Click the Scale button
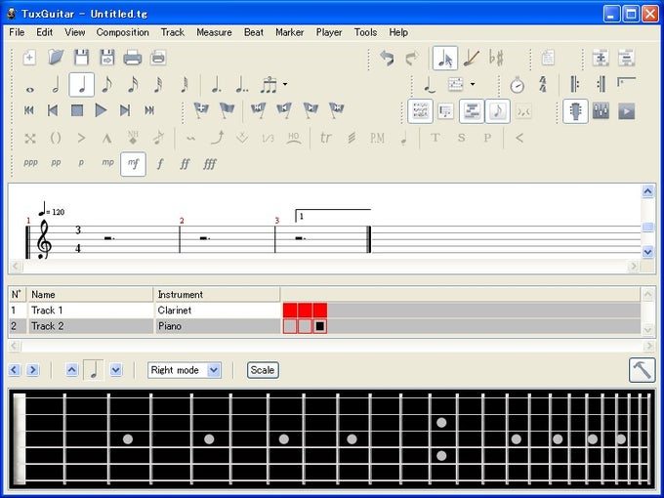This screenshot has height=498, width=664. (x=263, y=370)
